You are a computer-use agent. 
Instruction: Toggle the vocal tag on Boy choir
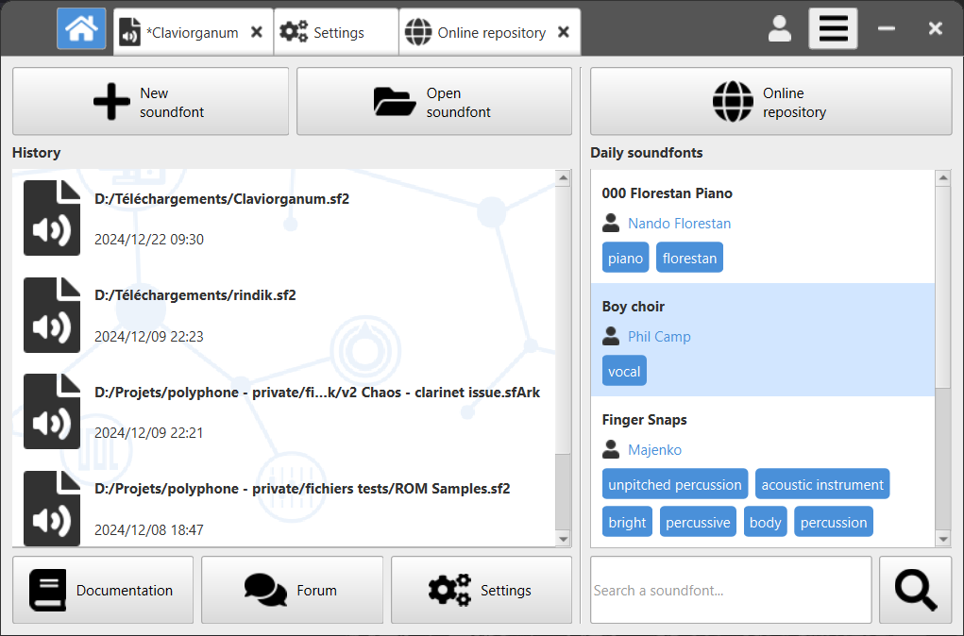pos(623,370)
